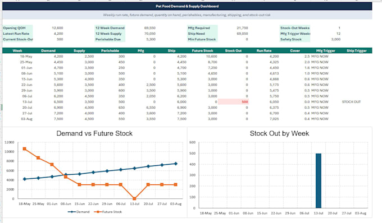Image resolution: width=382 pixels, height=223 pixels.
Task: Click the Mfg Trigger column header
Action: (x=326, y=51)
